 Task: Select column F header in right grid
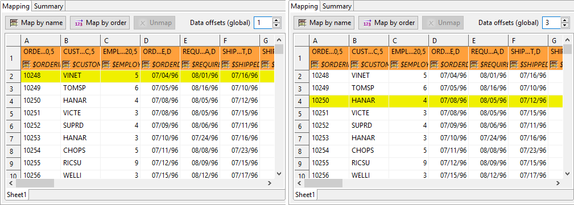[x=528, y=40]
